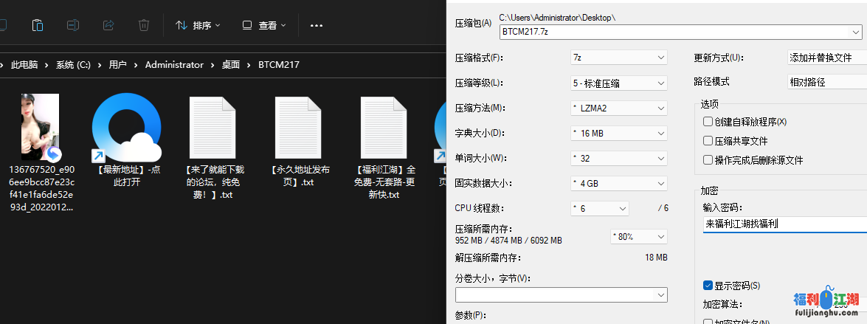Screen dimensions: 867x324
Task: Go to 桌面 in the breadcrumb path
Action: [x=231, y=65]
